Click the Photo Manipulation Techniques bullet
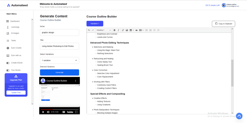The image size is (247, 123). (x=106, y=110)
